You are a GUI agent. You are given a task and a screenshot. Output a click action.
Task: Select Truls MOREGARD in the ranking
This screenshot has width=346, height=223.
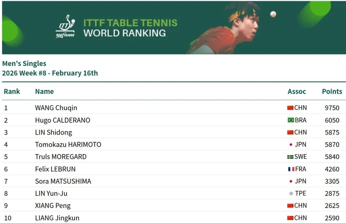61,157
